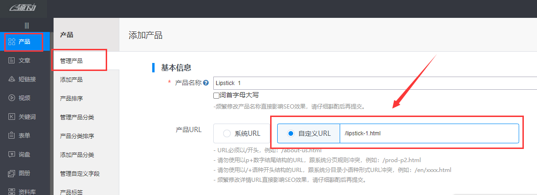Click the 基本信息 section heading
Image resolution: width=537 pixels, height=195 pixels.
pos(176,68)
